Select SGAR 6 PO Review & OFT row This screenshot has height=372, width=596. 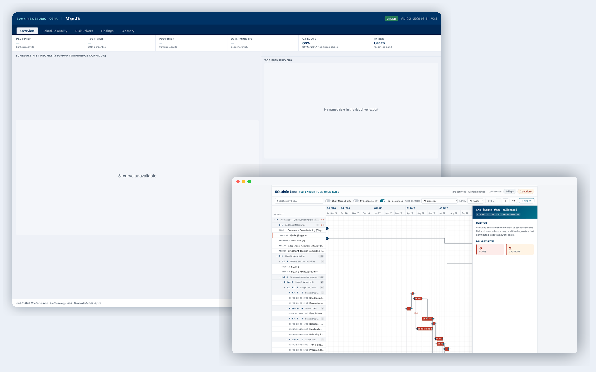[x=299, y=272]
